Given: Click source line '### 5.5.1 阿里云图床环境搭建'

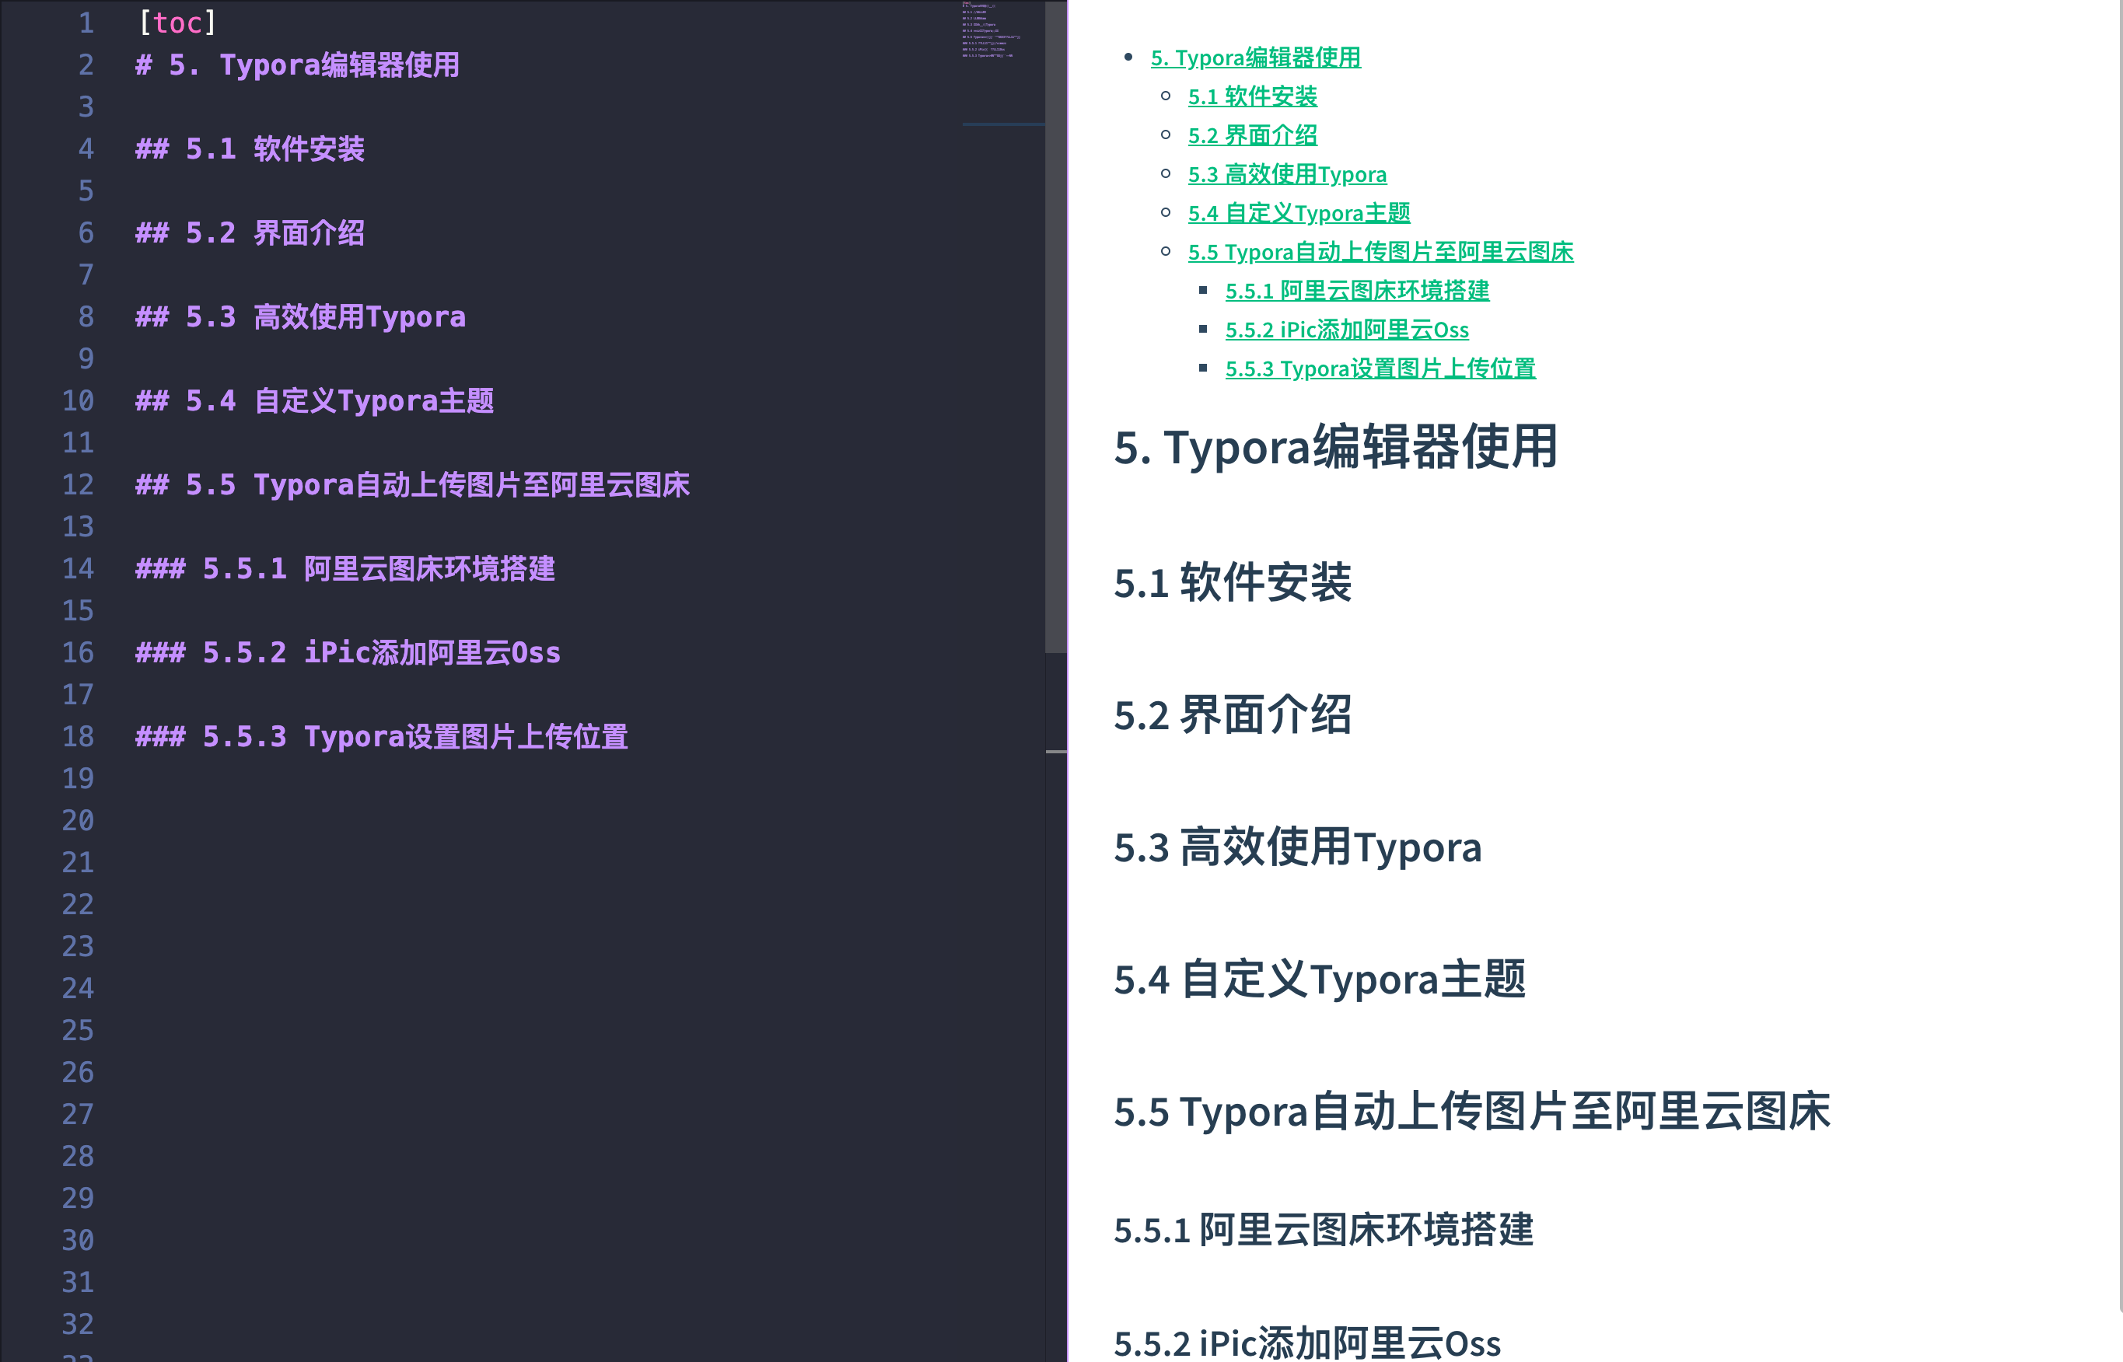Looking at the screenshot, I should click(345, 569).
